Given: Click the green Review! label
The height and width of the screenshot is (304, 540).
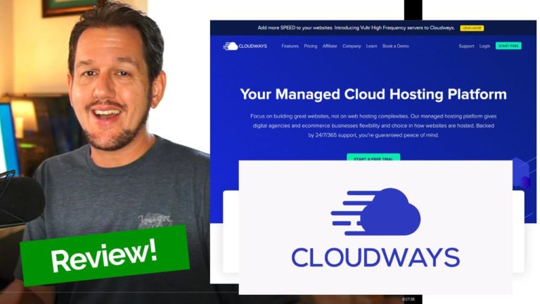Looking at the screenshot, I should pyautogui.click(x=105, y=255).
